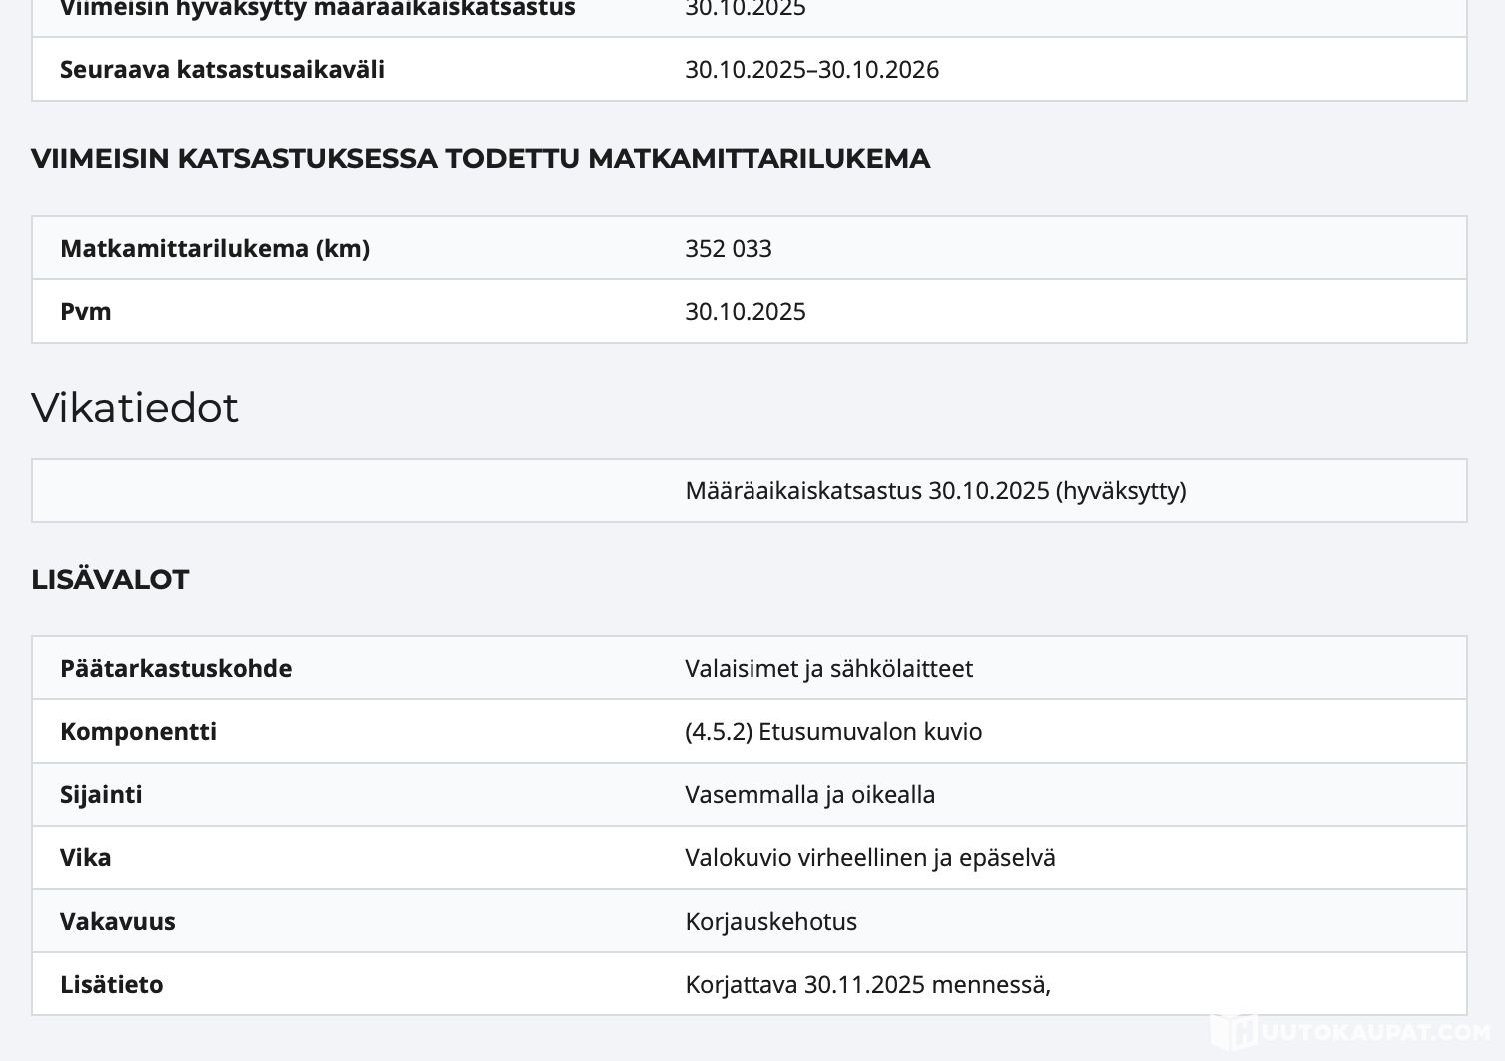1505x1061 pixels.
Task: Click the Määräaikaiskatsastus 30.10.2025 (hyväksytty) entry
Action: click(x=935, y=490)
